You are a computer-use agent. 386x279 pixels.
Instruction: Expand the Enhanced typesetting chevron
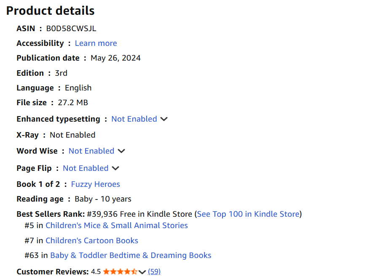(x=164, y=119)
